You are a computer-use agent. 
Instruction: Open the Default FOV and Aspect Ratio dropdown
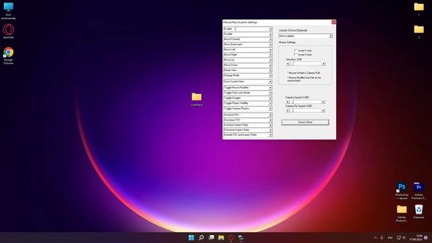[248, 135]
